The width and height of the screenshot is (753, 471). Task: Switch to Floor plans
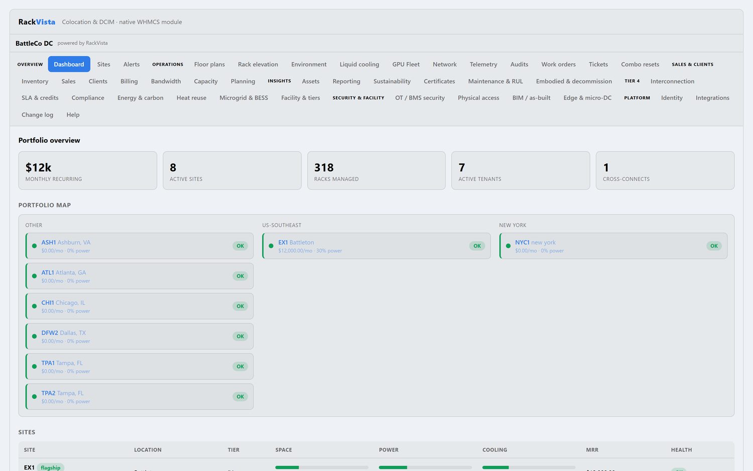[209, 64]
